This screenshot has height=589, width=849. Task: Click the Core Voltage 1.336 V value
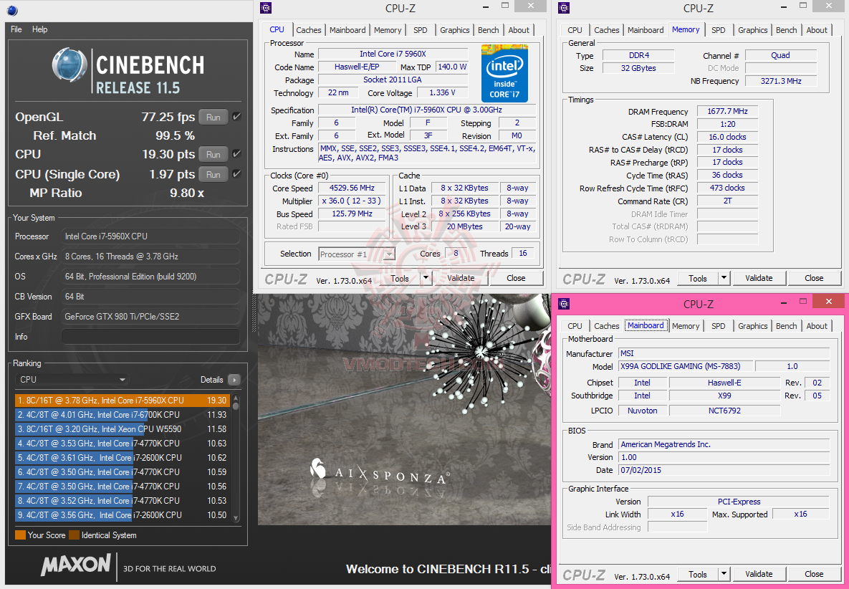(x=442, y=92)
